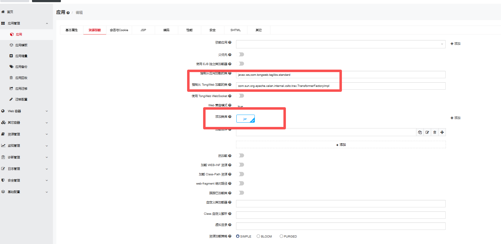Toggle 加载 Class-Path 资源 switch
The image size is (501, 244).
click(240, 174)
